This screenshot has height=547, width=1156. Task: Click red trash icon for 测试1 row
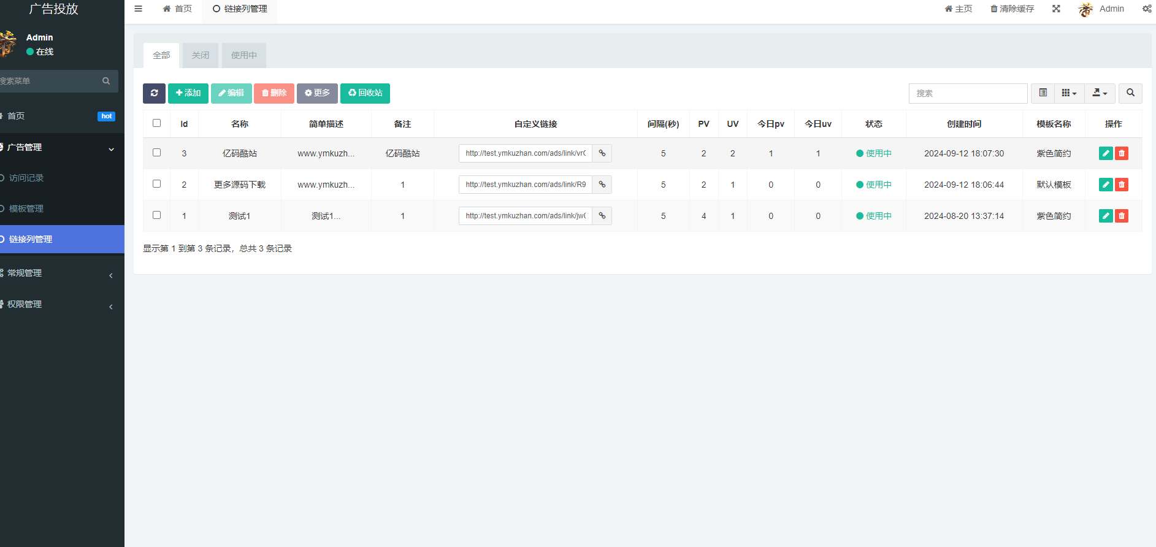point(1122,216)
